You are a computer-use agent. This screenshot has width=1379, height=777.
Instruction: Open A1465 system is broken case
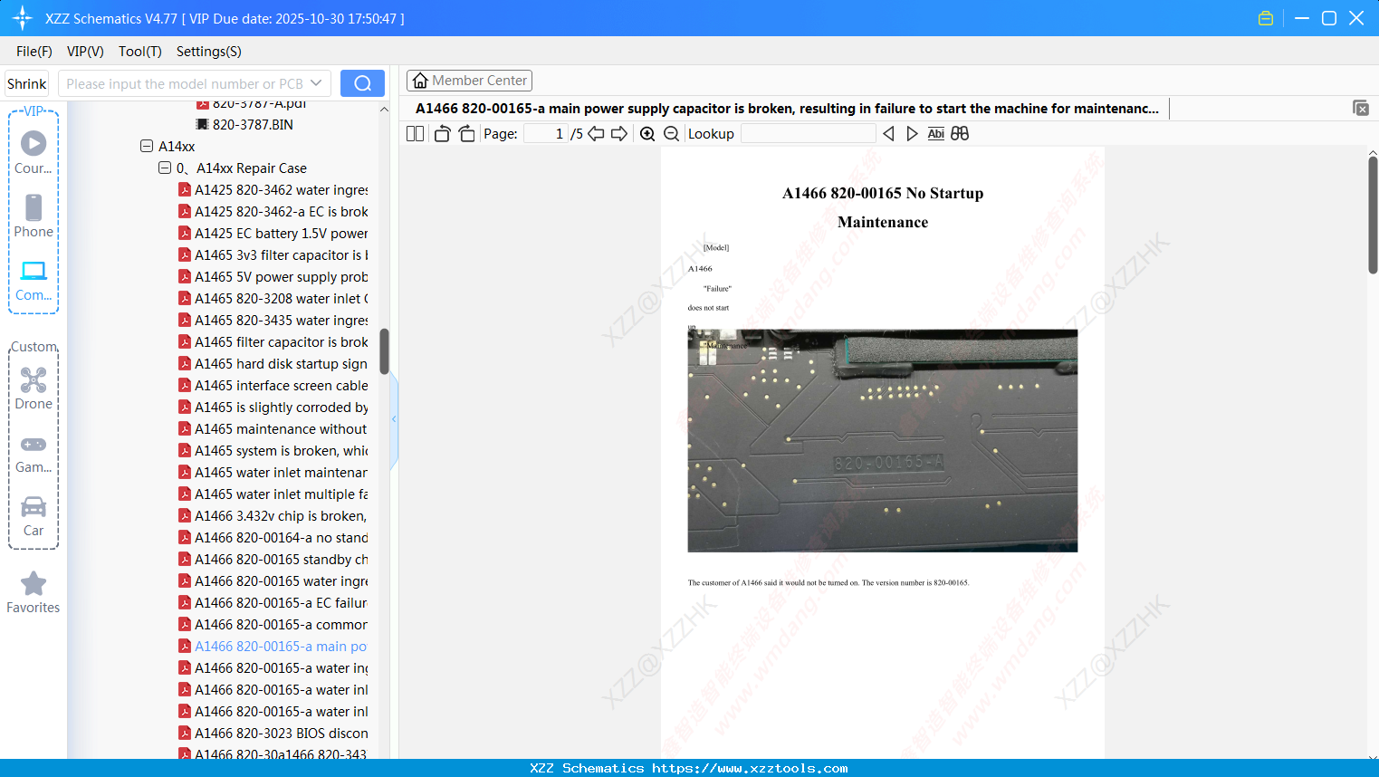[273, 450]
